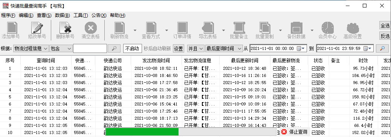Select the row with 184.65小时
The height and width of the screenshot is (137, 391).
(195, 75)
